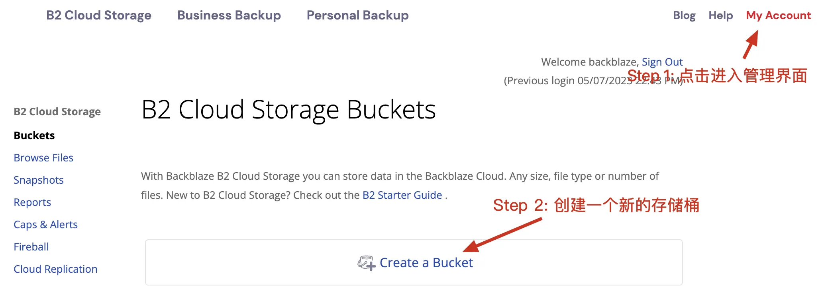Click the Sign Out link
Screen dimensions: 824x295
point(662,62)
